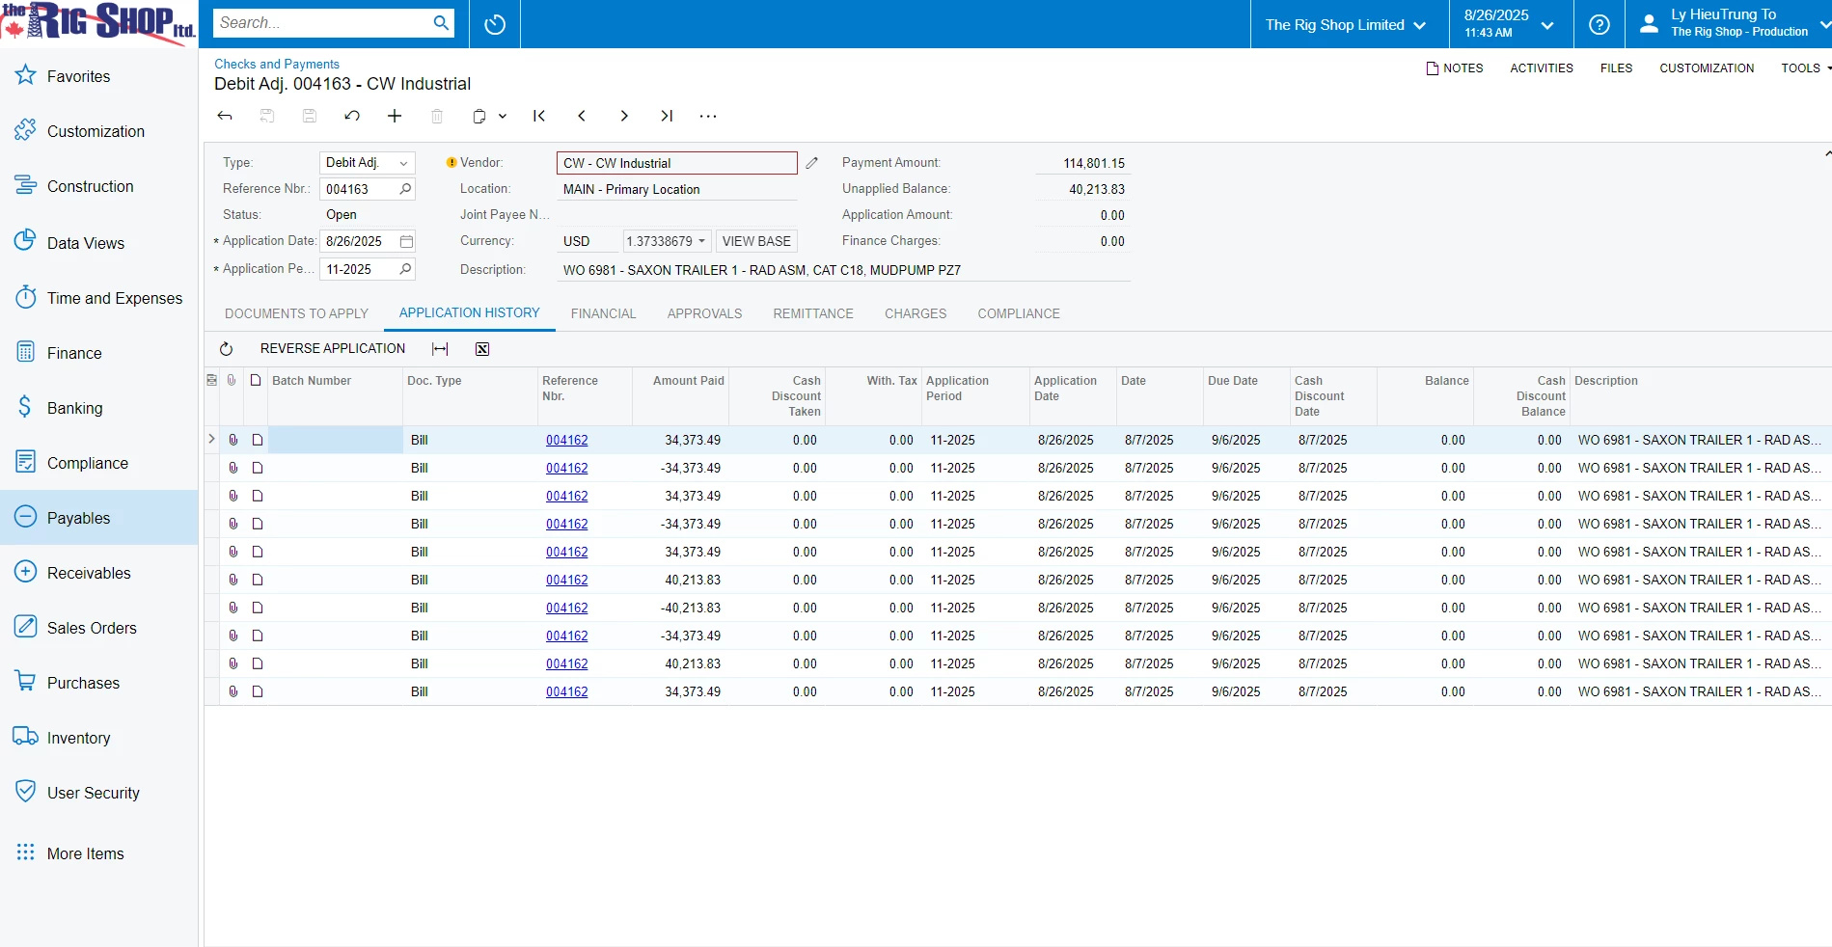Screen dimensions: 1832x947
Task: Jump to the first record
Action: tap(539, 116)
